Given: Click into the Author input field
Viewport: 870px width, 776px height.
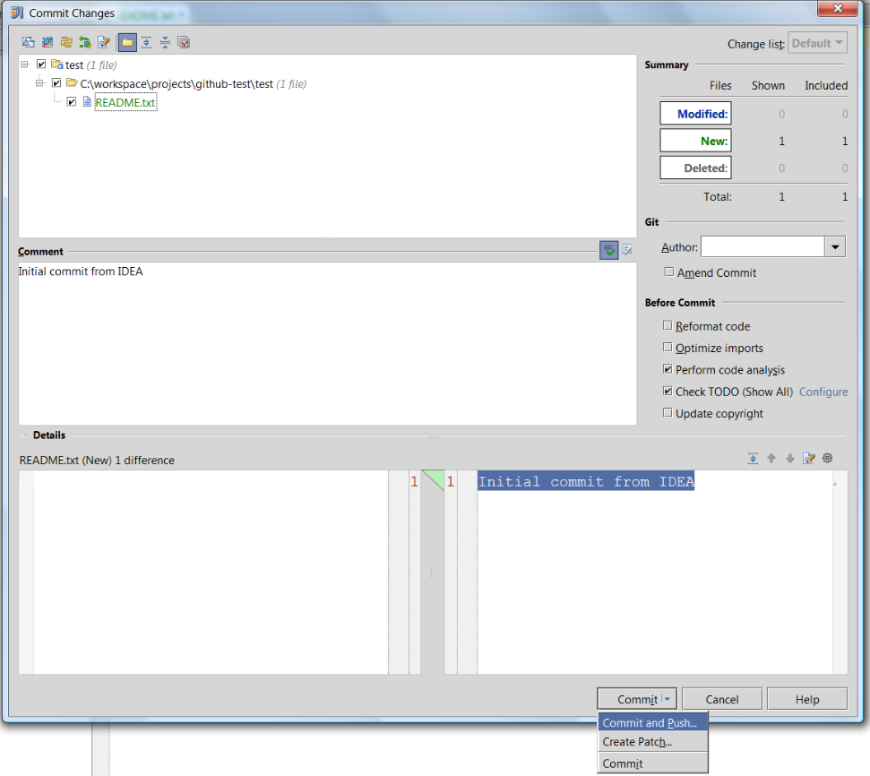Looking at the screenshot, I should (x=762, y=247).
